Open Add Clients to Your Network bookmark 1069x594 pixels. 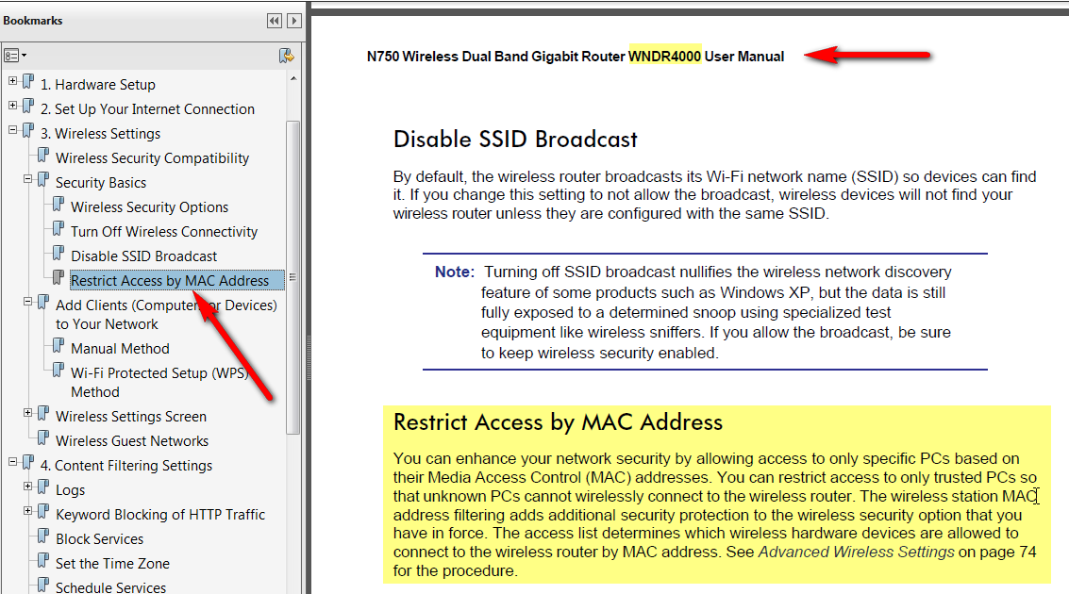coord(166,314)
